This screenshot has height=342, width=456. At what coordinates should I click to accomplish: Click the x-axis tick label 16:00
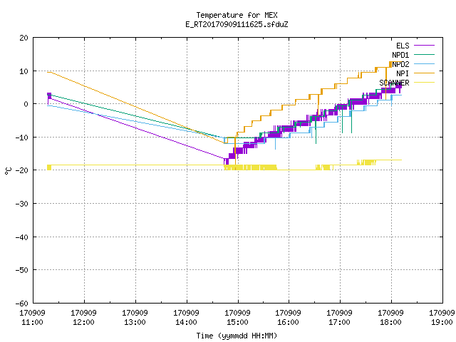tap(288, 322)
